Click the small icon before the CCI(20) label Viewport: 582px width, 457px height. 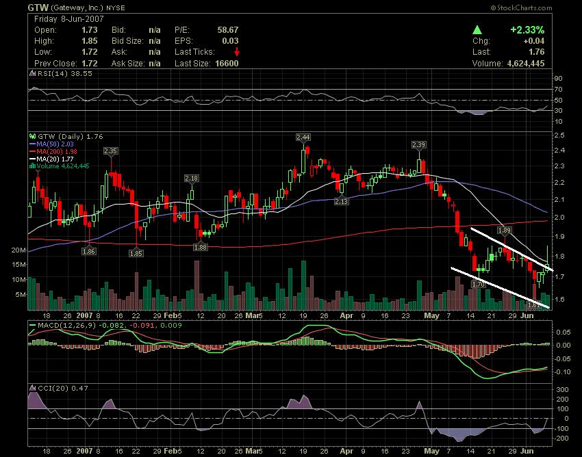pos(33,388)
